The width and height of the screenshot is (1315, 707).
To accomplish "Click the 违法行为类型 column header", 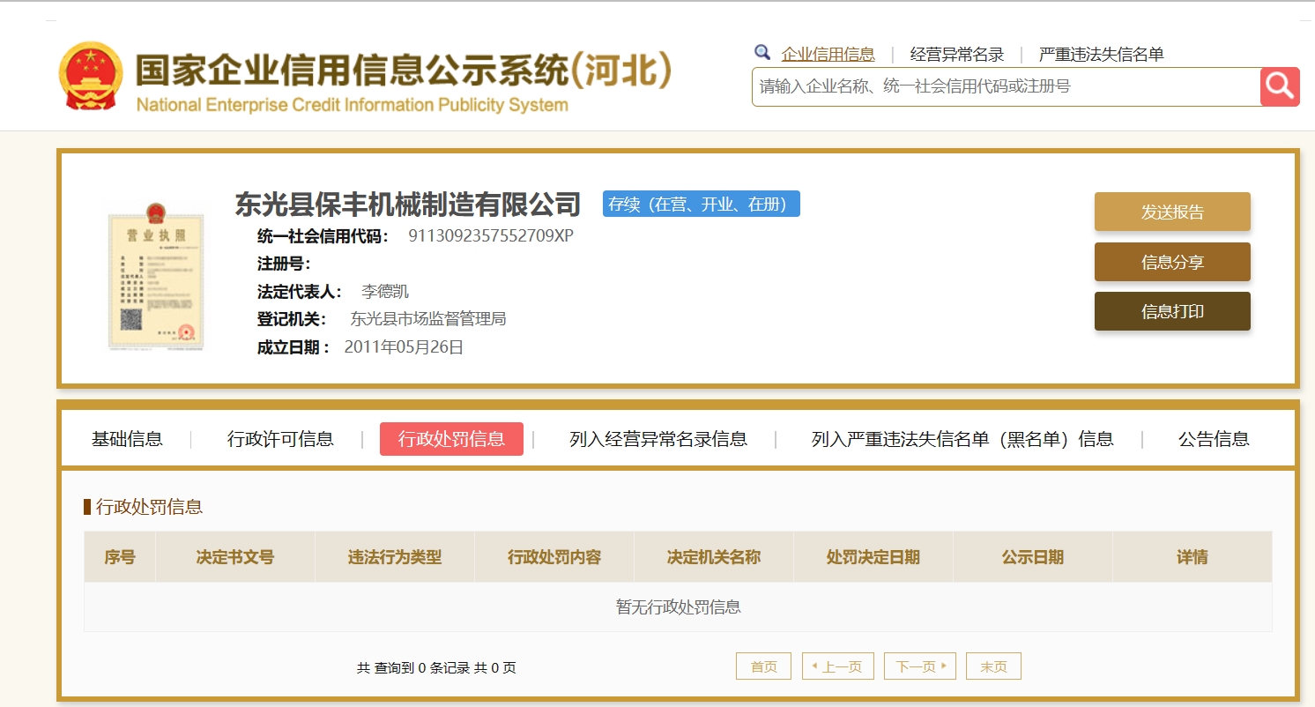I will (395, 557).
